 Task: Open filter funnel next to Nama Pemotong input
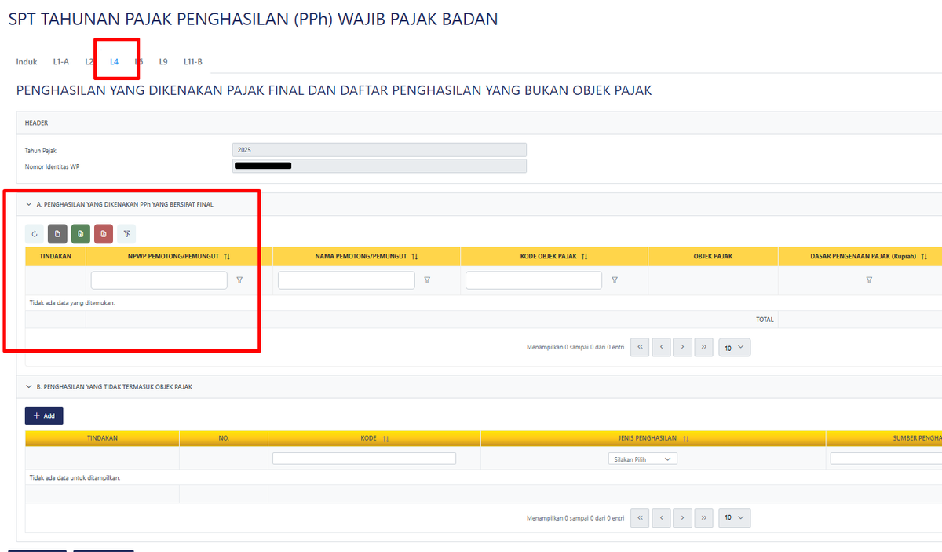pos(427,280)
